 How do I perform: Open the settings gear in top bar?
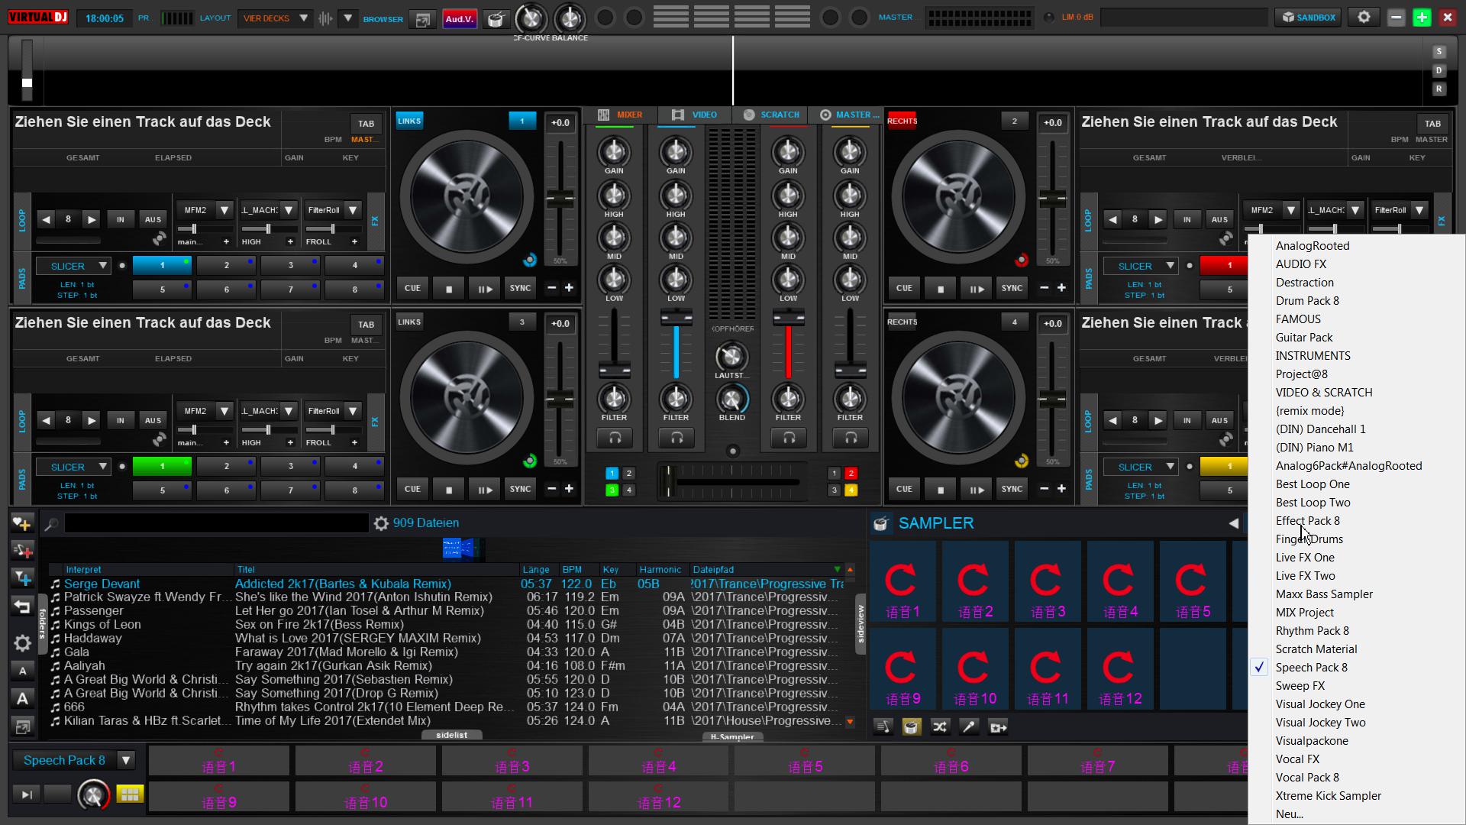coord(1364,17)
